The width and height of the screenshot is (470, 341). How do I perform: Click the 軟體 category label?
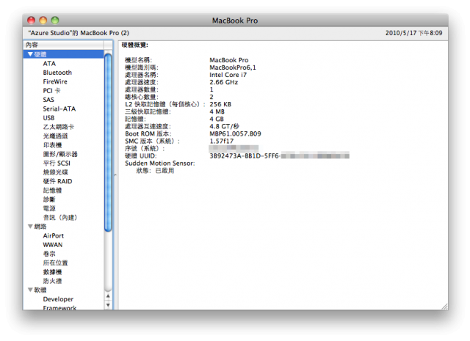click(x=40, y=290)
